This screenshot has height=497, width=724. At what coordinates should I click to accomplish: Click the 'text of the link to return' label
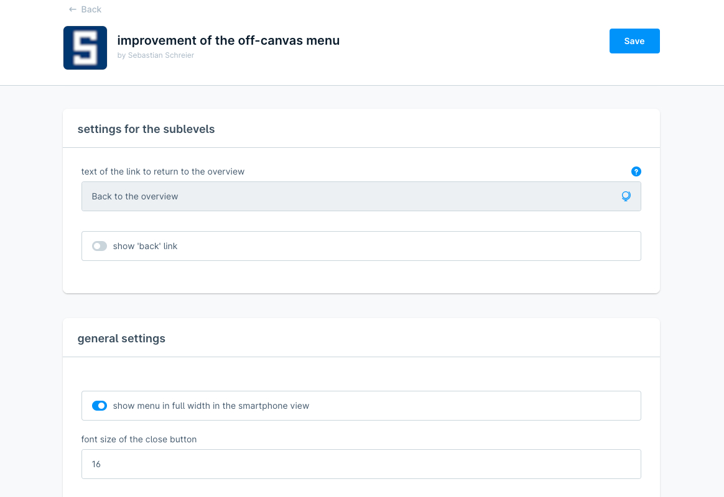pos(163,171)
